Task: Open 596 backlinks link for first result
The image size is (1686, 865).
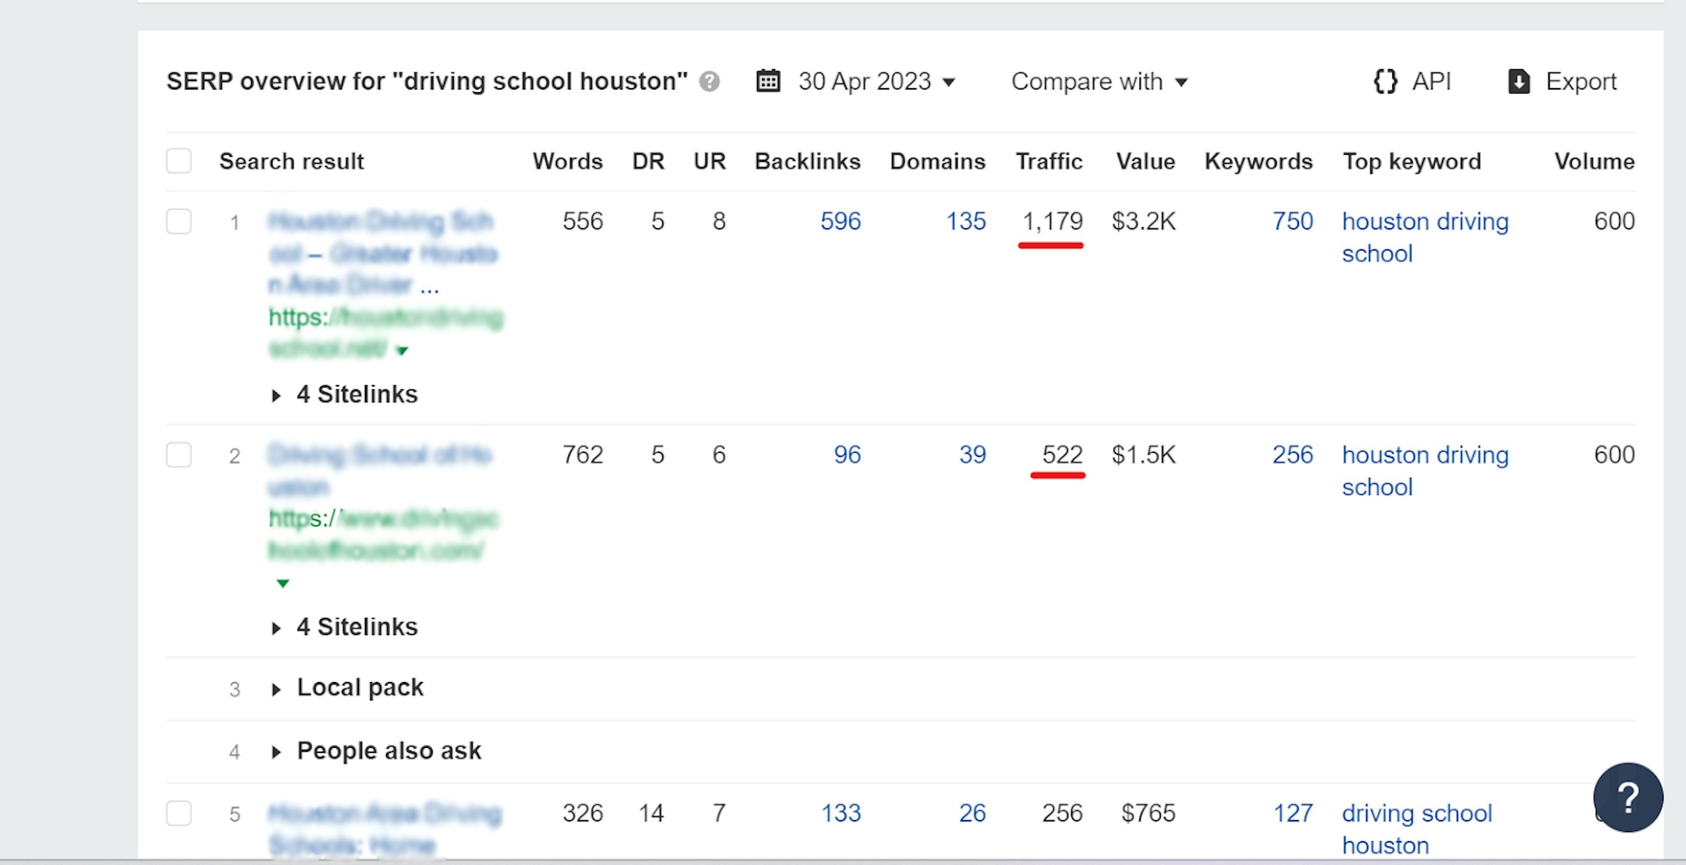Action: pos(840,222)
